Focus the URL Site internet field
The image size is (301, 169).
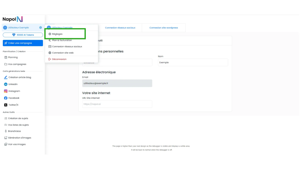tap(117, 104)
